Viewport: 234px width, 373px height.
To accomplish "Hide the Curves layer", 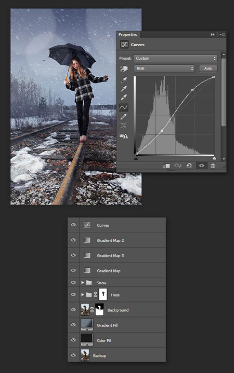I will tap(73, 225).
